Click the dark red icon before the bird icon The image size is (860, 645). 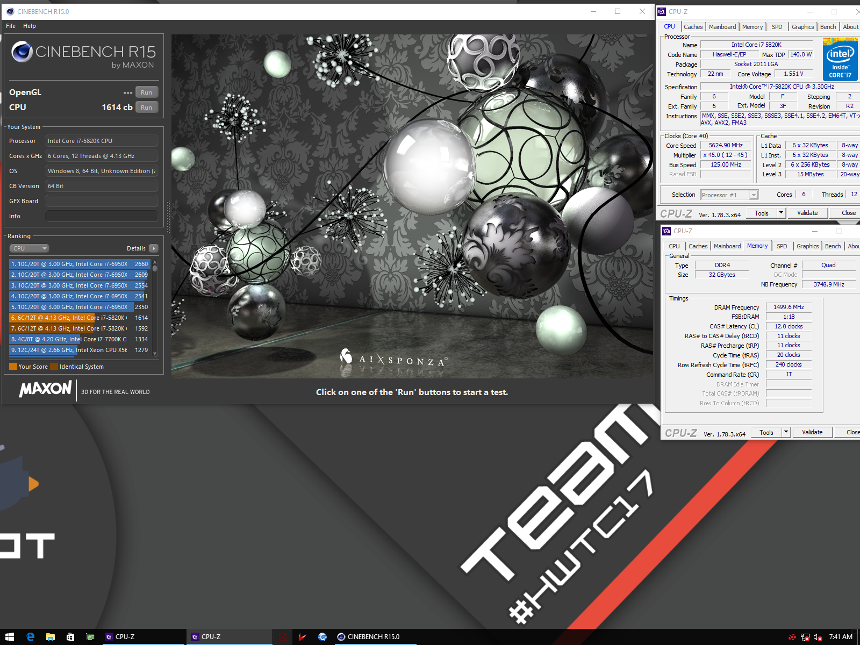pos(283,637)
